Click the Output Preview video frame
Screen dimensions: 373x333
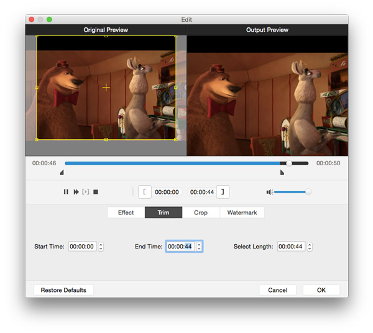267,96
